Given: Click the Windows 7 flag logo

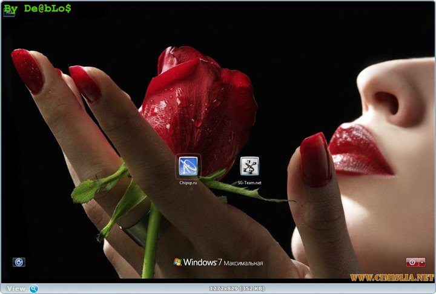Looking at the screenshot, I should coord(177,262).
